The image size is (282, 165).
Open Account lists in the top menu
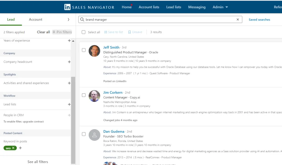[x=149, y=7]
